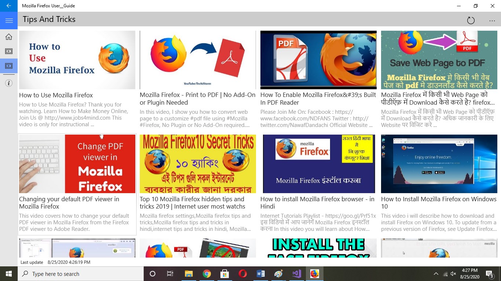Open Microsoft Word from taskbar
The width and height of the screenshot is (501, 281).
260,274
